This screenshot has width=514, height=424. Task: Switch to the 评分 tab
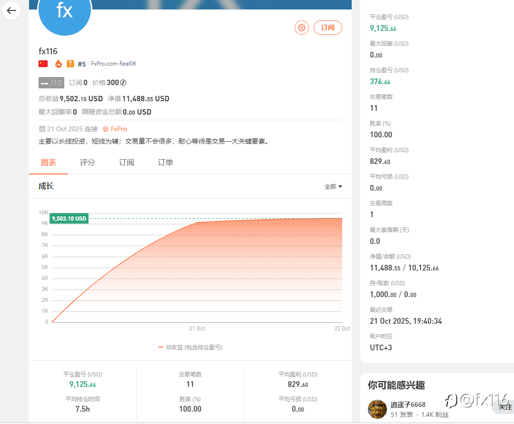87,163
